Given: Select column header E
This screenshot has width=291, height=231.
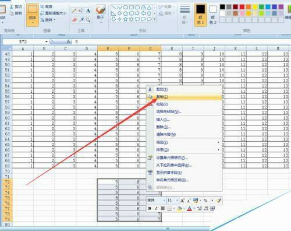Looking at the screenshot, I should click(108, 48).
